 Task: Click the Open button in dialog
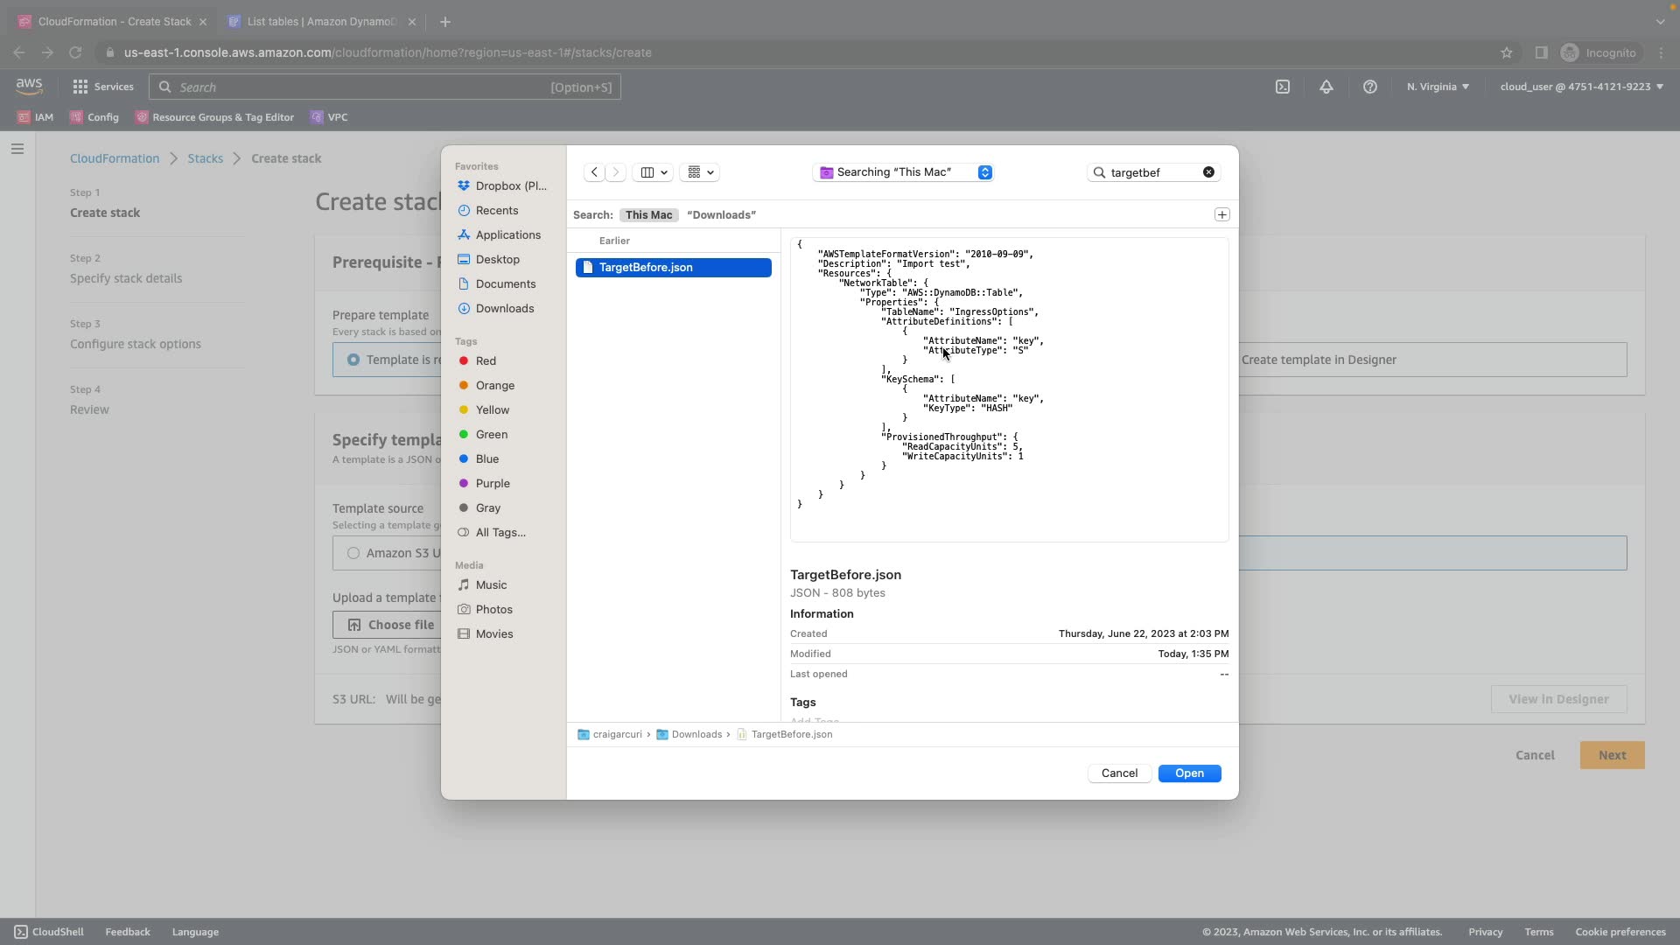(x=1188, y=773)
